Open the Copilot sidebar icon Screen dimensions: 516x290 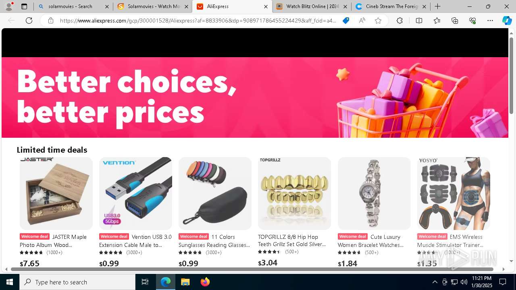507,21
